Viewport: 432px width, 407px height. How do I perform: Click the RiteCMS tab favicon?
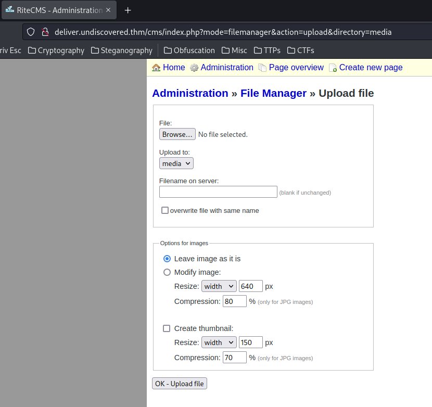(10, 10)
